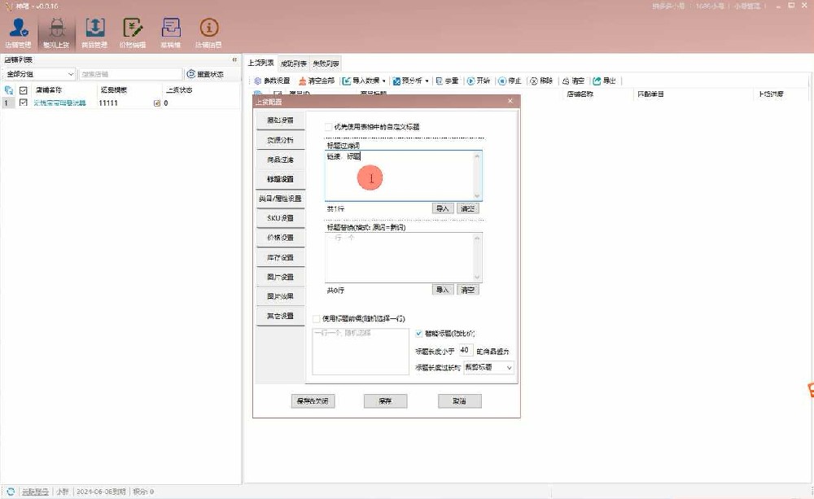Click the 停止 stop toolbar icon
Viewport: 814px width, 499px height.
(502, 81)
